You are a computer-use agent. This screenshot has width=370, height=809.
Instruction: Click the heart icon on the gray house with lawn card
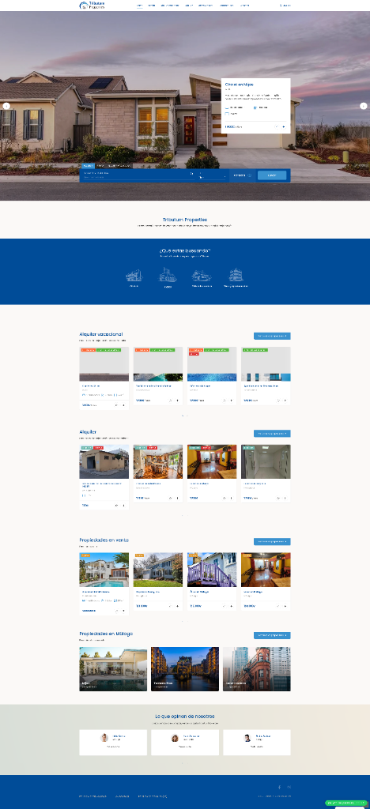pyautogui.click(x=170, y=606)
